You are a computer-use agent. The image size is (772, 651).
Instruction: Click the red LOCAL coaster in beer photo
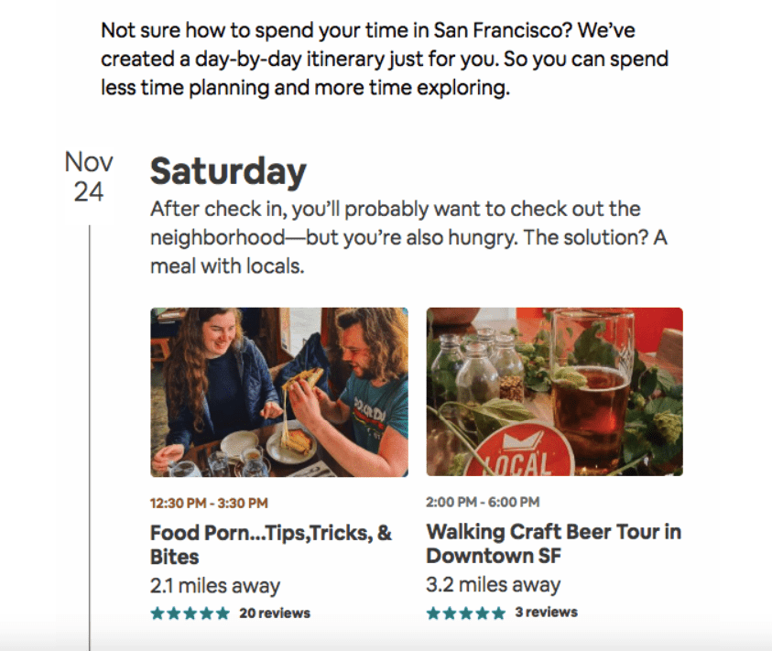[x=520, y=450]
